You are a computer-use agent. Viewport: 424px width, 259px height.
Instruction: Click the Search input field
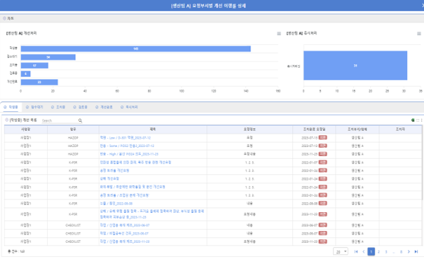[60, 120]
